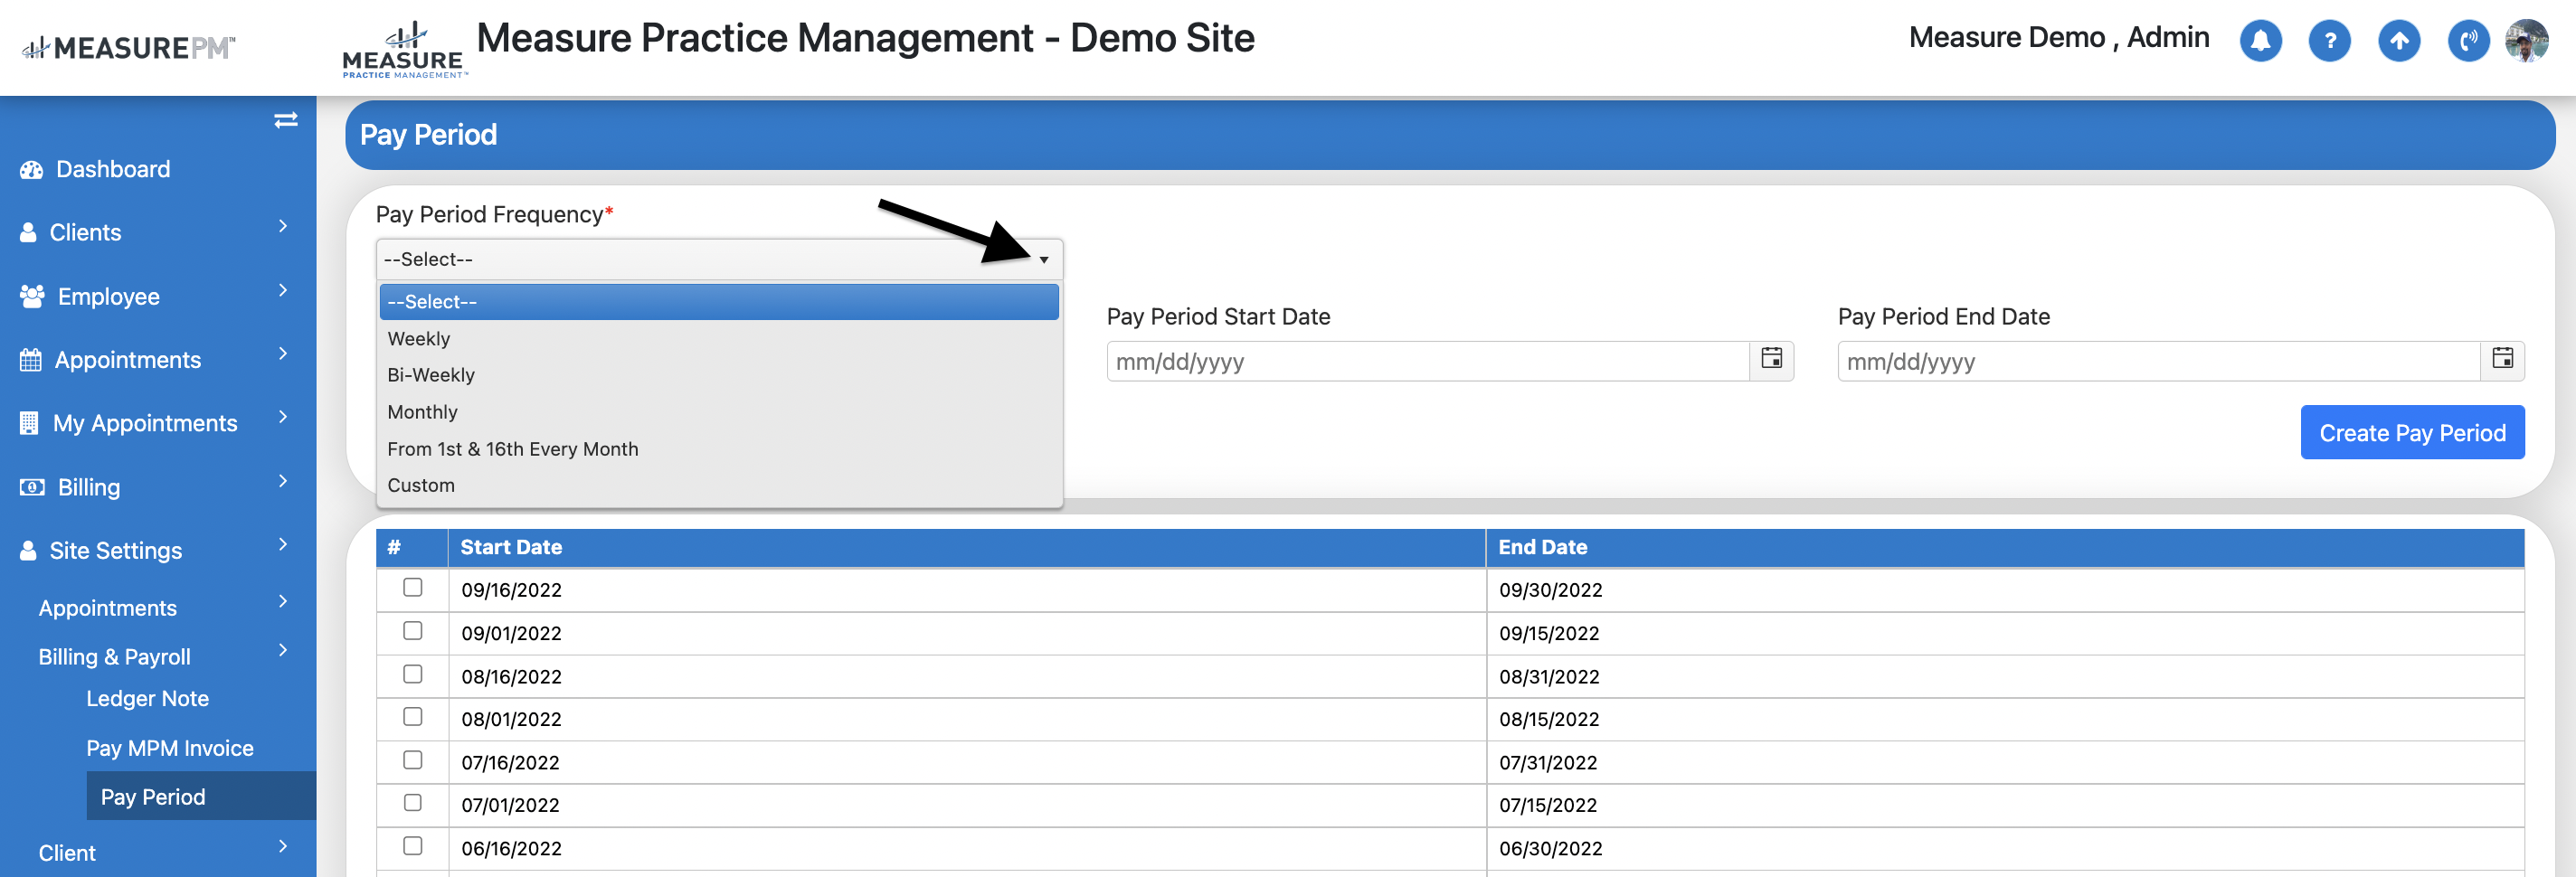Viewport: 2576px width, 877px height.
Task: Open the Ledger Note page
Action: pyautogui.click(x=147, y=699)
